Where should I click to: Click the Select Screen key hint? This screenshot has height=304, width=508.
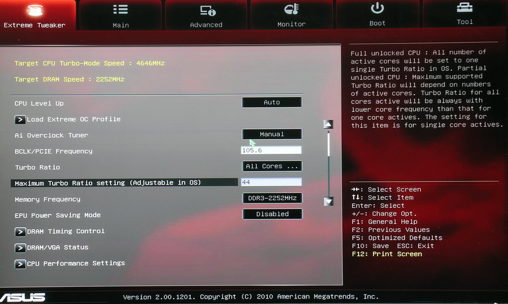click(386, 189)
